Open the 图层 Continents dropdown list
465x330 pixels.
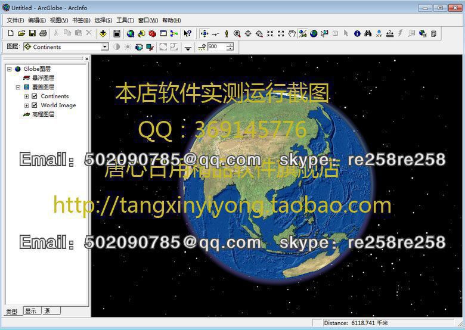point(104,47)
